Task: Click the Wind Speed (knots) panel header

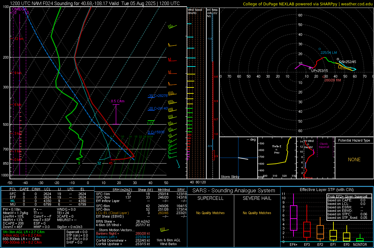Action: [195, 11]
